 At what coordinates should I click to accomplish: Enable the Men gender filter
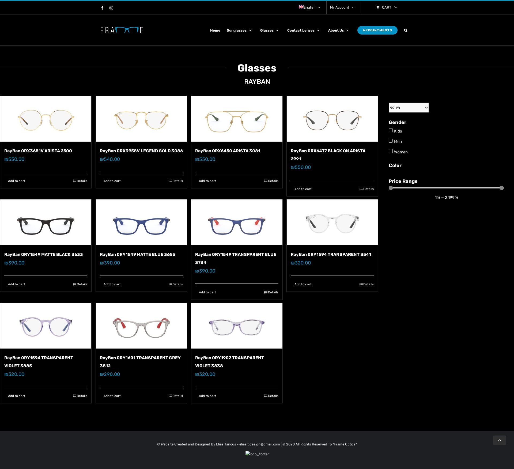[391, 141]
